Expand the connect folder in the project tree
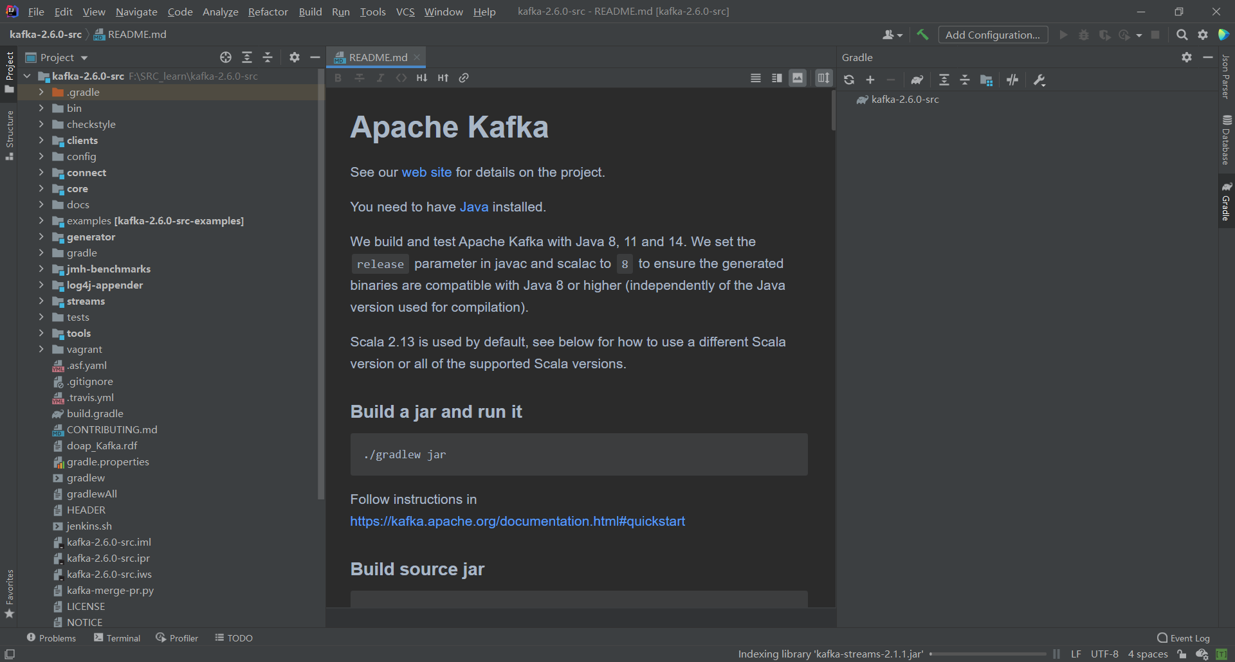The image size is (1235, 662). click(41, 172)
